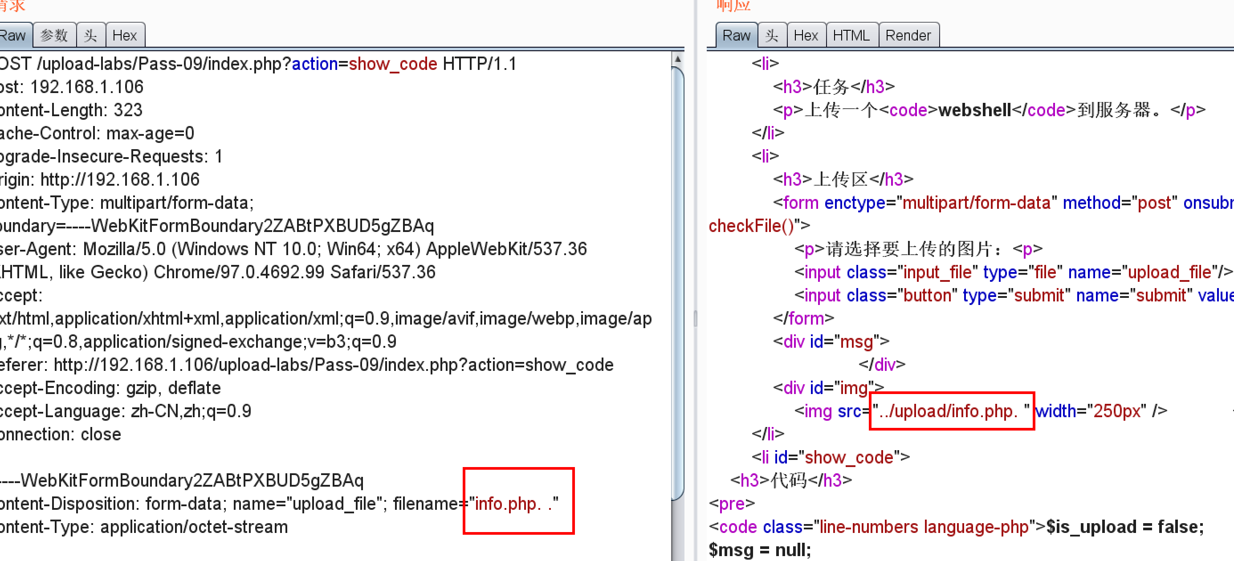
Task: Select the response Raw tab
Action: [736, 36]
